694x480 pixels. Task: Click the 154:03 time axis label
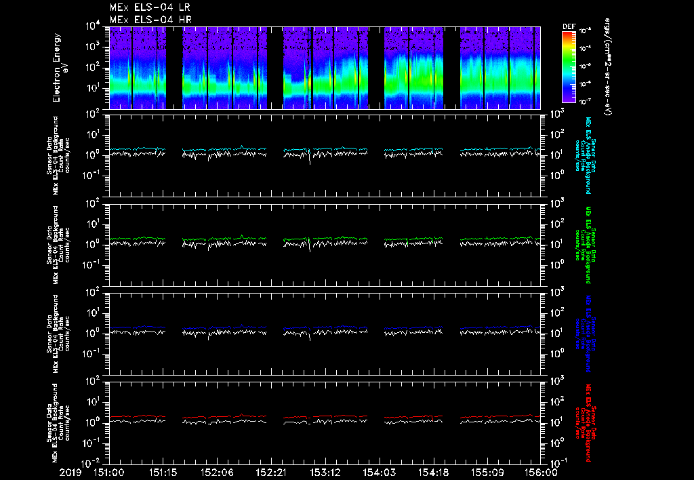(x=380, y=473)
